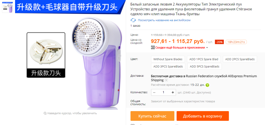Select the small product thumbnail at top left

(x=8, y=7)
